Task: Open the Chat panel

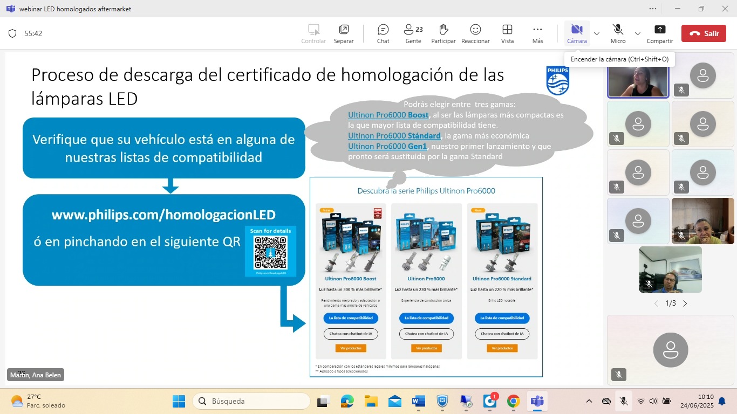Action: [383, 33]
